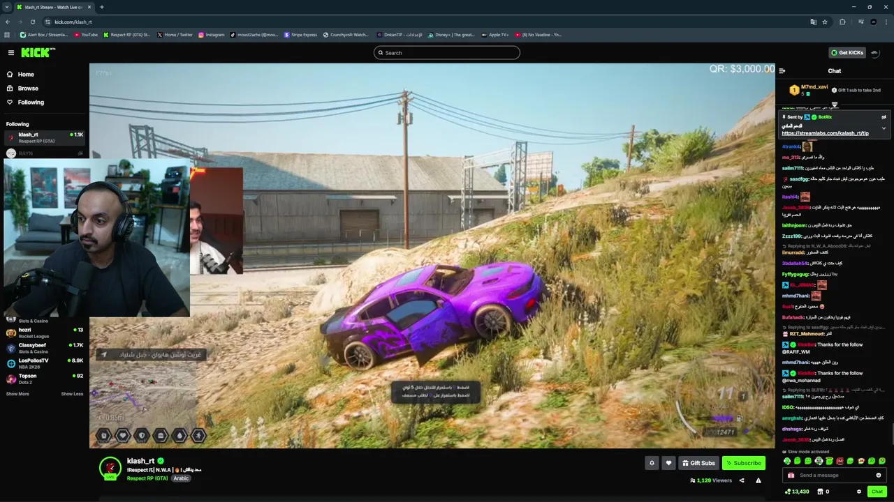Toggle stream notifications bell
The height and width of the screenshot is (502, 894).
coord(652,463)
